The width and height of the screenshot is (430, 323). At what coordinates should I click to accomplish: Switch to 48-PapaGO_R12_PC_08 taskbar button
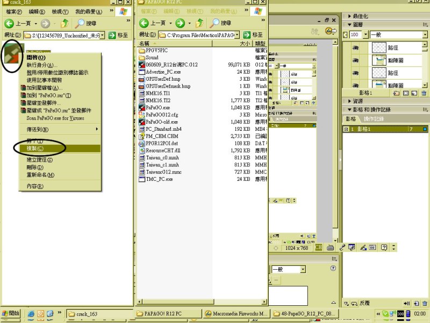tap(304, 313)
